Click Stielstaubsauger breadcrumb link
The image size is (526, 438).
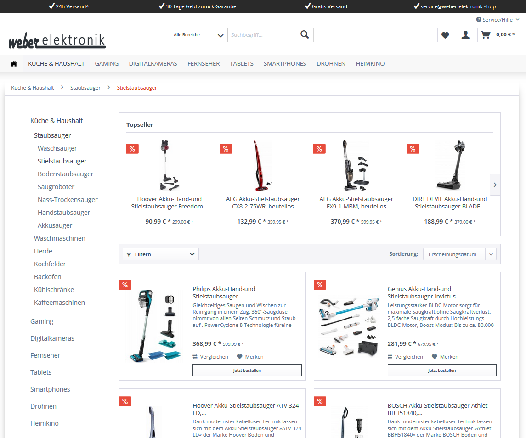(x=137, y=88)
